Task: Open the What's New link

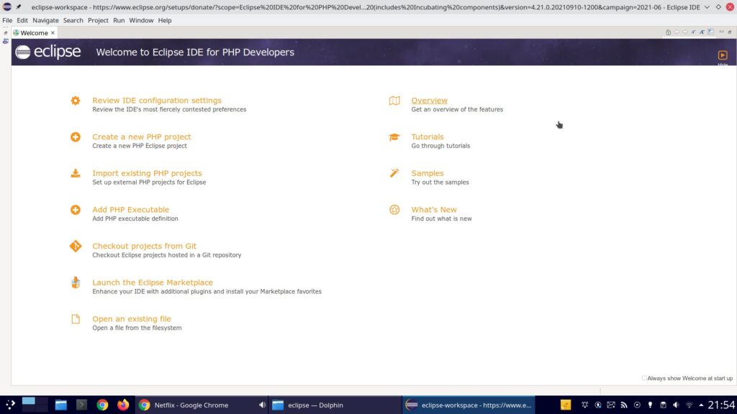Action: click(x=434, y=210)
